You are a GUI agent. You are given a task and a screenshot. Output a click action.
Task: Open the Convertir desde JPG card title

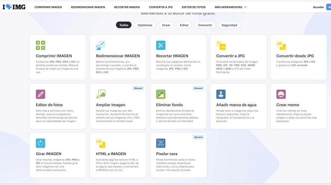[x=295, y=56]
